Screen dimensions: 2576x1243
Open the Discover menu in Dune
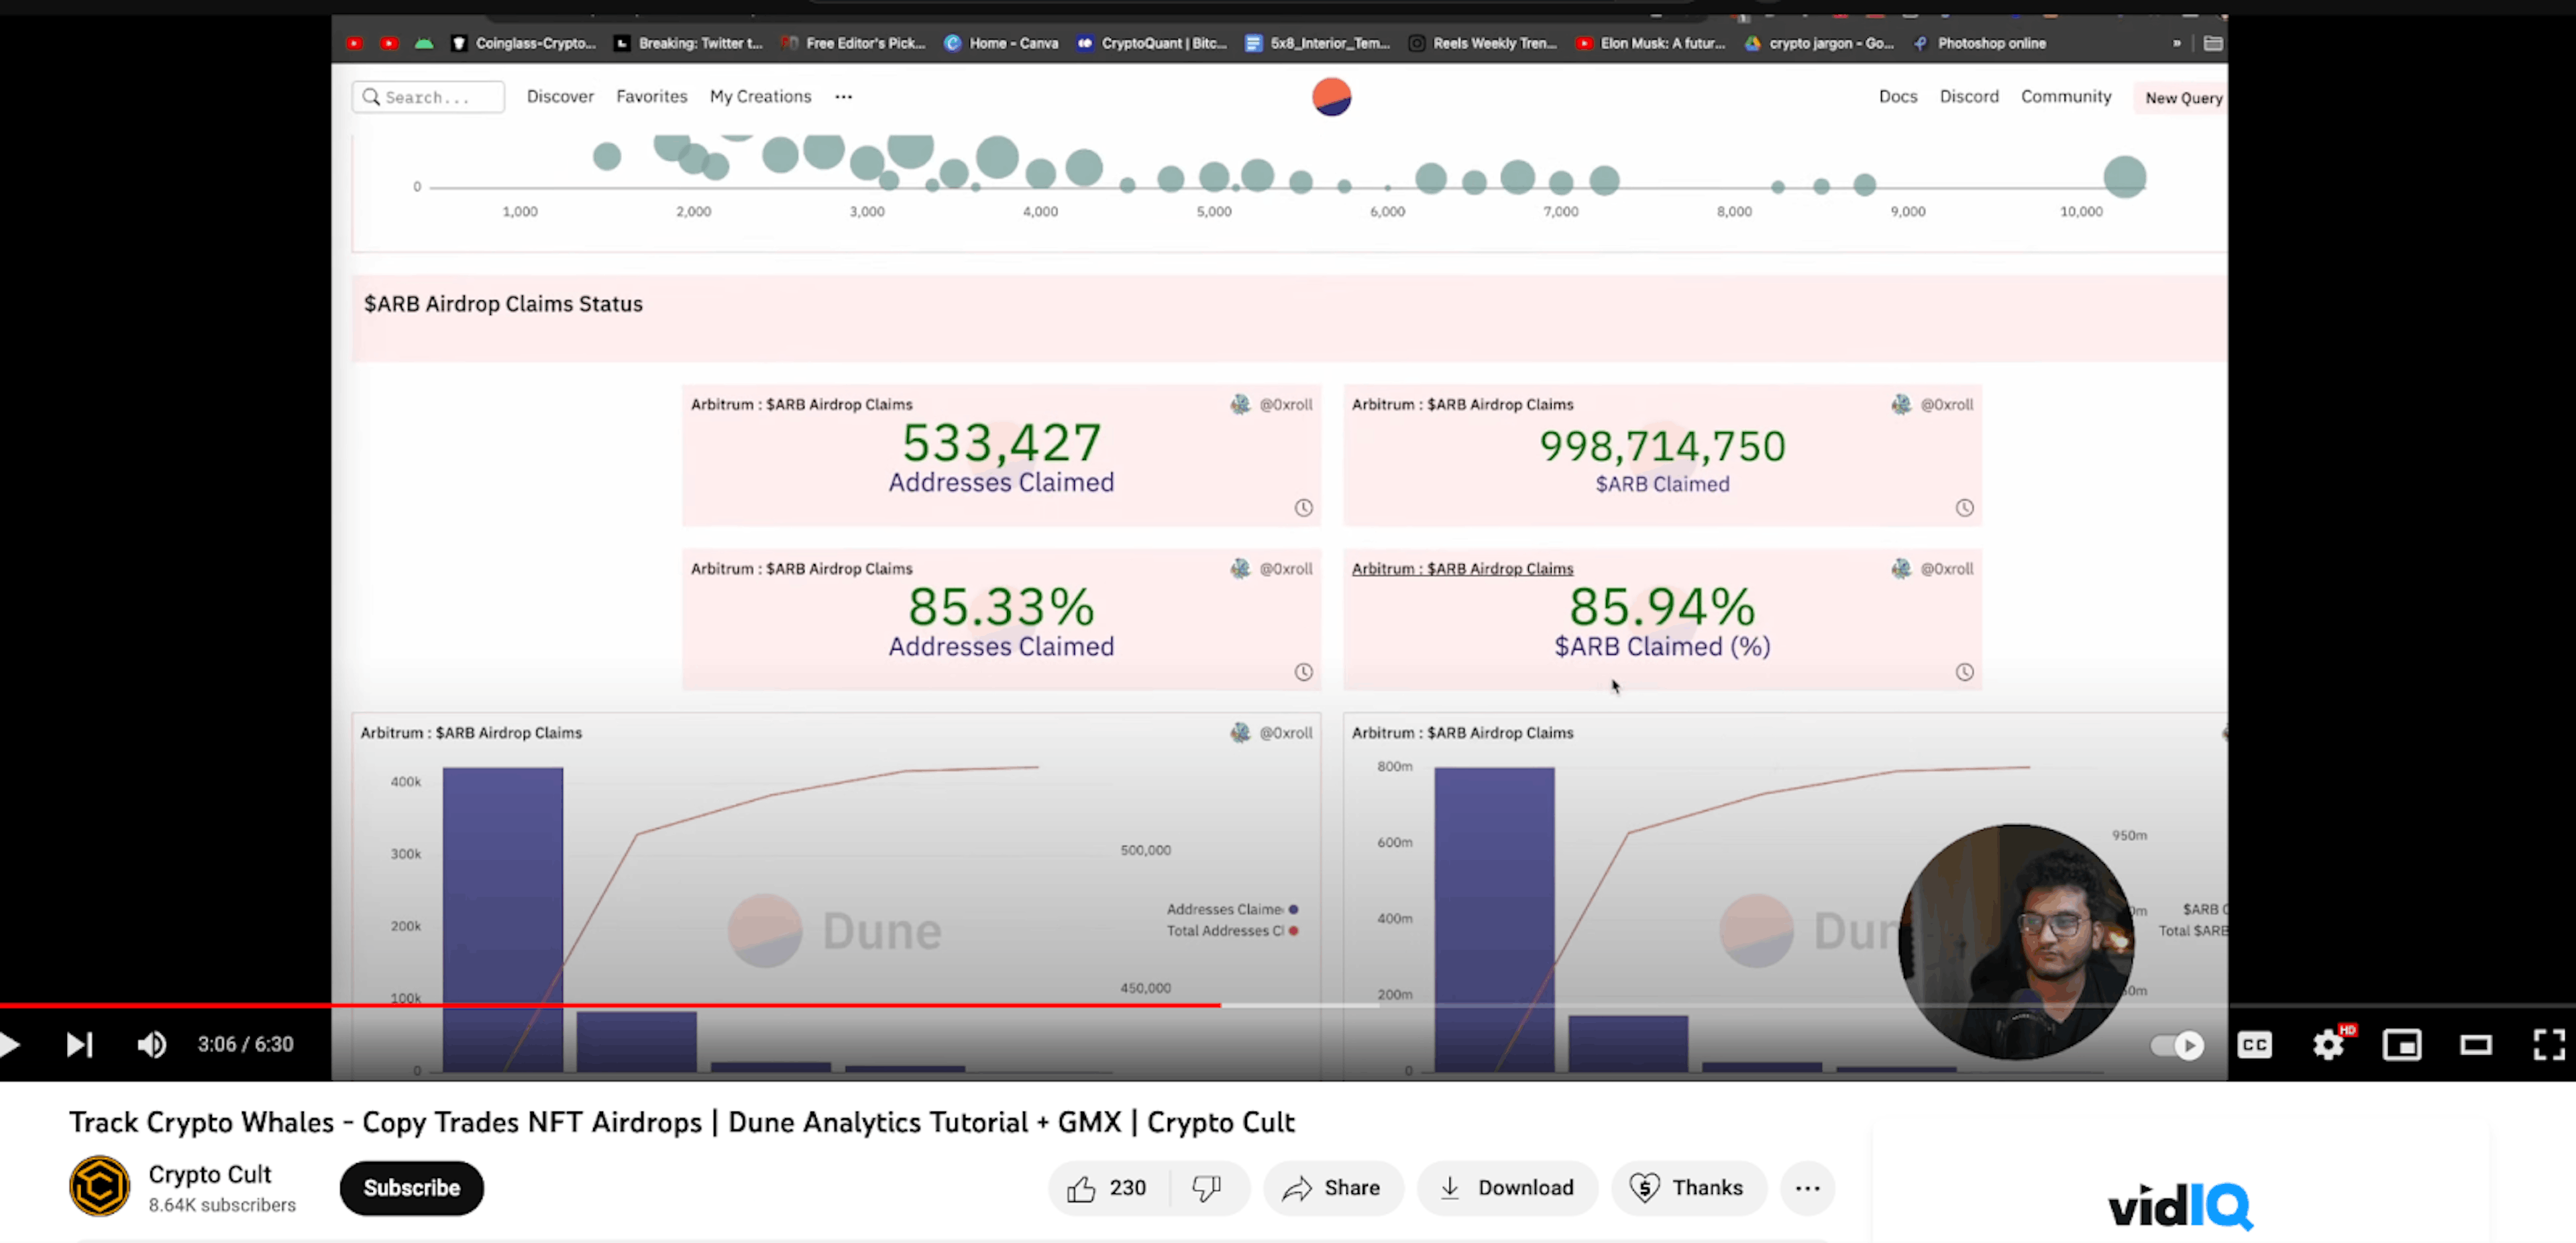(x=560, y=96)
